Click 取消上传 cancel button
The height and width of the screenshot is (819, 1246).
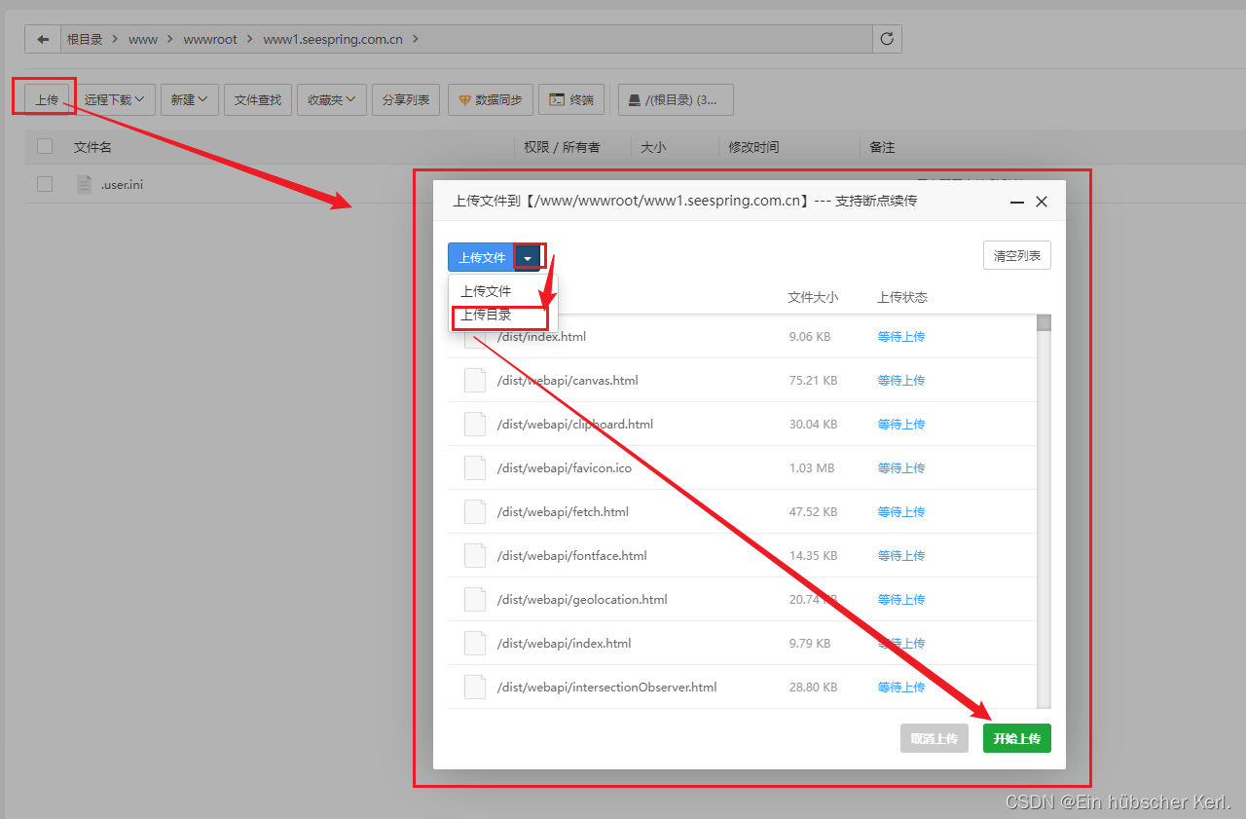pyautogui.click(x=934, y=738)
